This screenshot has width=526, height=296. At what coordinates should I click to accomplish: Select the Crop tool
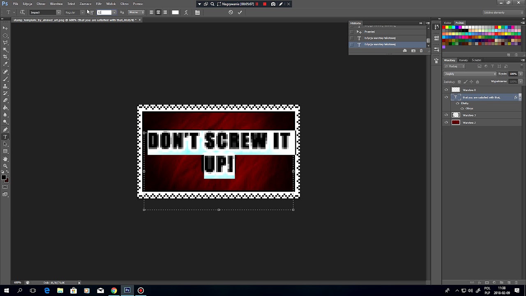(x=5, y=57)
